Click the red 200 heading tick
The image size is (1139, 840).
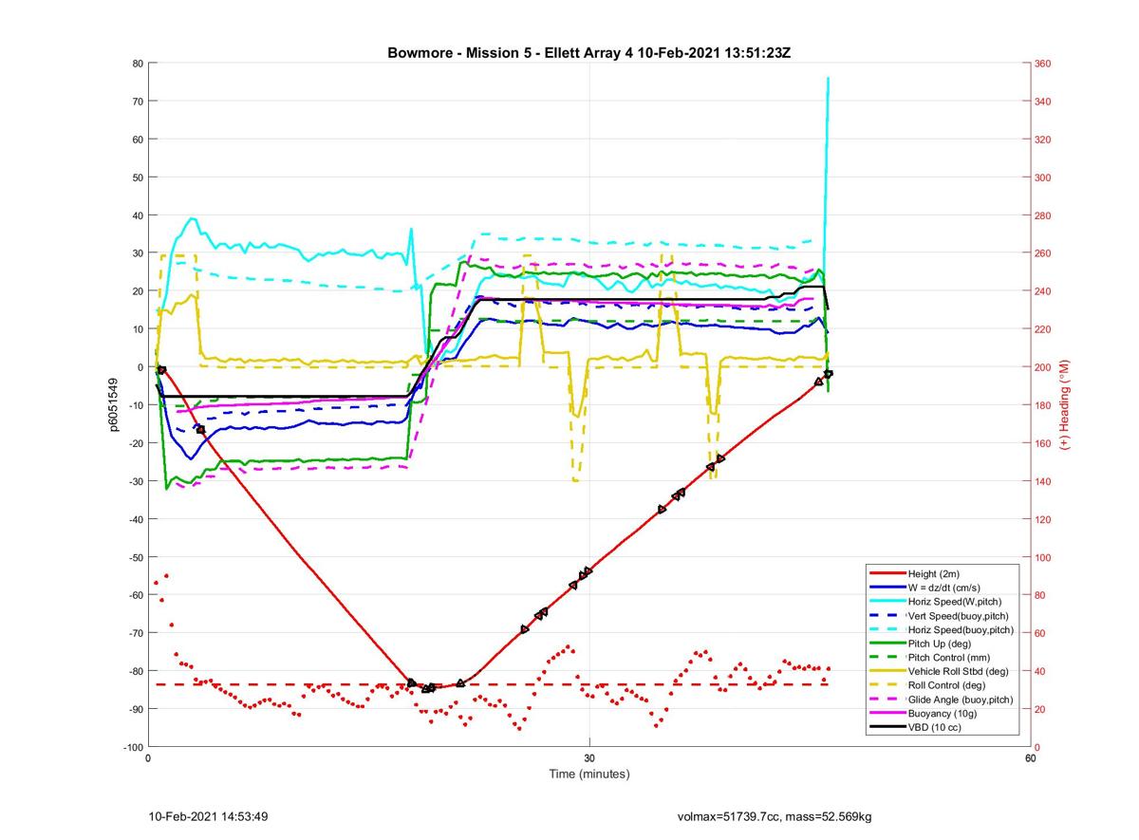(x=1043, y=367)
